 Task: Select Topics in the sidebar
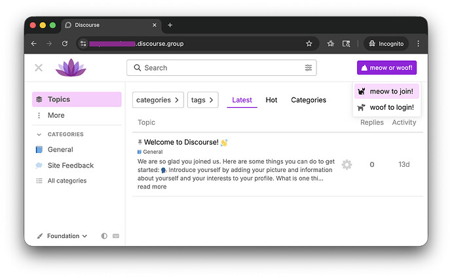pos(77,99)
